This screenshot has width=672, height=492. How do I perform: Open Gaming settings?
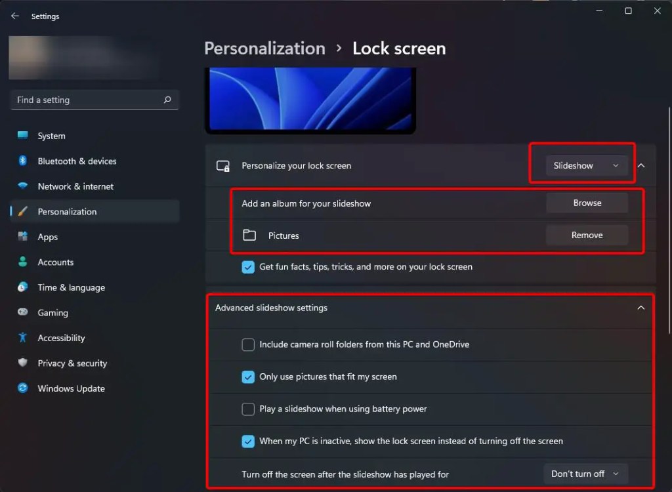(x=94, y=312)
